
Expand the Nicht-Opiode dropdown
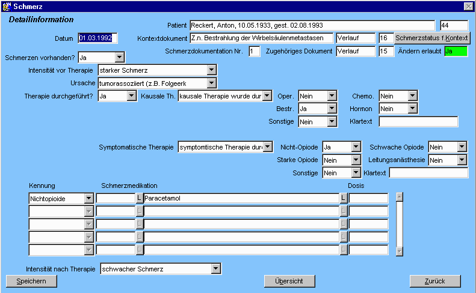tap(355, 147)
